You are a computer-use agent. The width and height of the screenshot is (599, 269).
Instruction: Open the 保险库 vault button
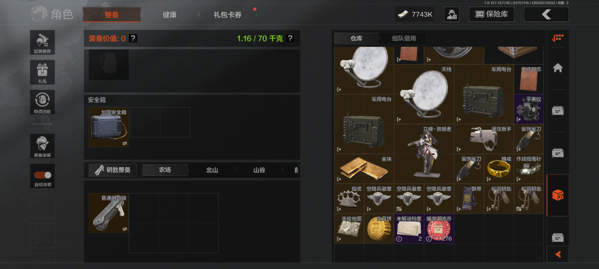pyautogui.click(x=492, y=15)
